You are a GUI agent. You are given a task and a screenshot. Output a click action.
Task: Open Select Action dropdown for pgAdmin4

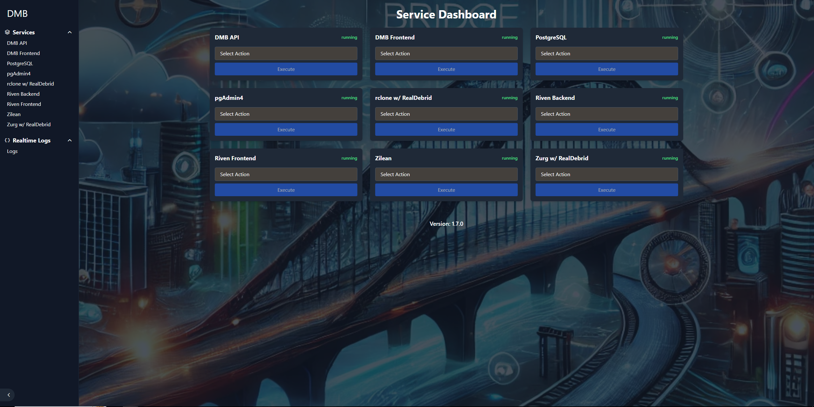pyautogui.click(x=286, y=114)
